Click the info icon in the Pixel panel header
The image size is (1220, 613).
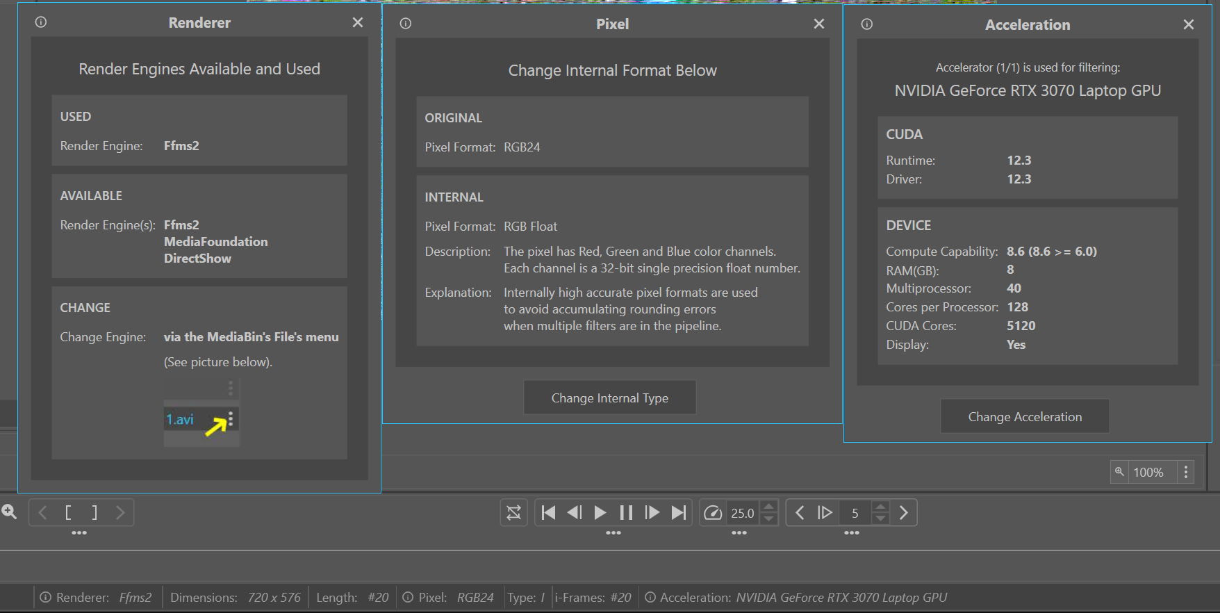click(406, 24)
